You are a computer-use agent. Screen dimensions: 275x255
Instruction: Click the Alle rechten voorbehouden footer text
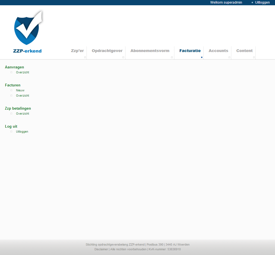coord(129,249)
